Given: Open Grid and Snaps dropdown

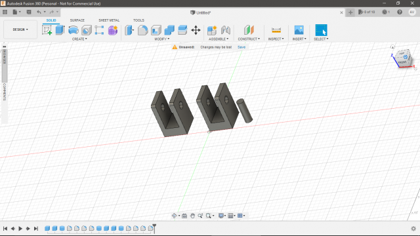Looking at the screenshot, I should coord(232,216).
